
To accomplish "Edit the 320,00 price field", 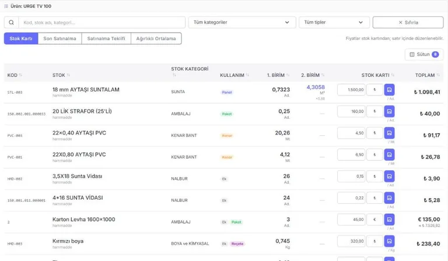I will [x=351, y=241].
